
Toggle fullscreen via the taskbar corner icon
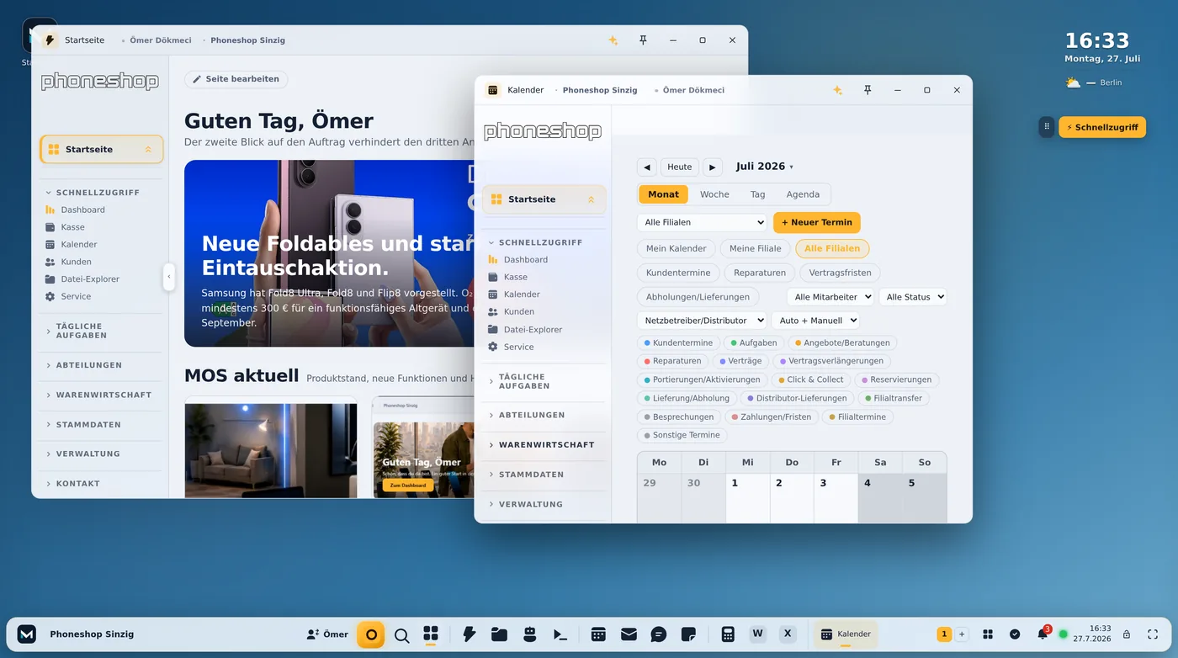pos(1153,634)
